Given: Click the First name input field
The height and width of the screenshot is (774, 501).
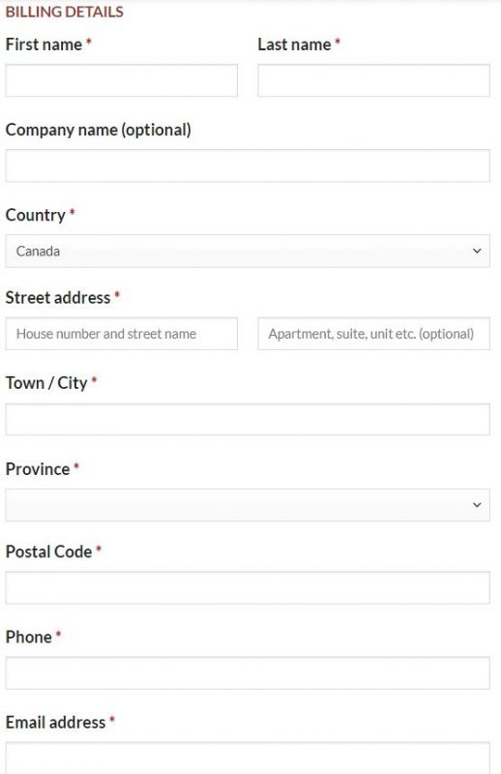Looking at the screenshot, I should coord(122,80).
